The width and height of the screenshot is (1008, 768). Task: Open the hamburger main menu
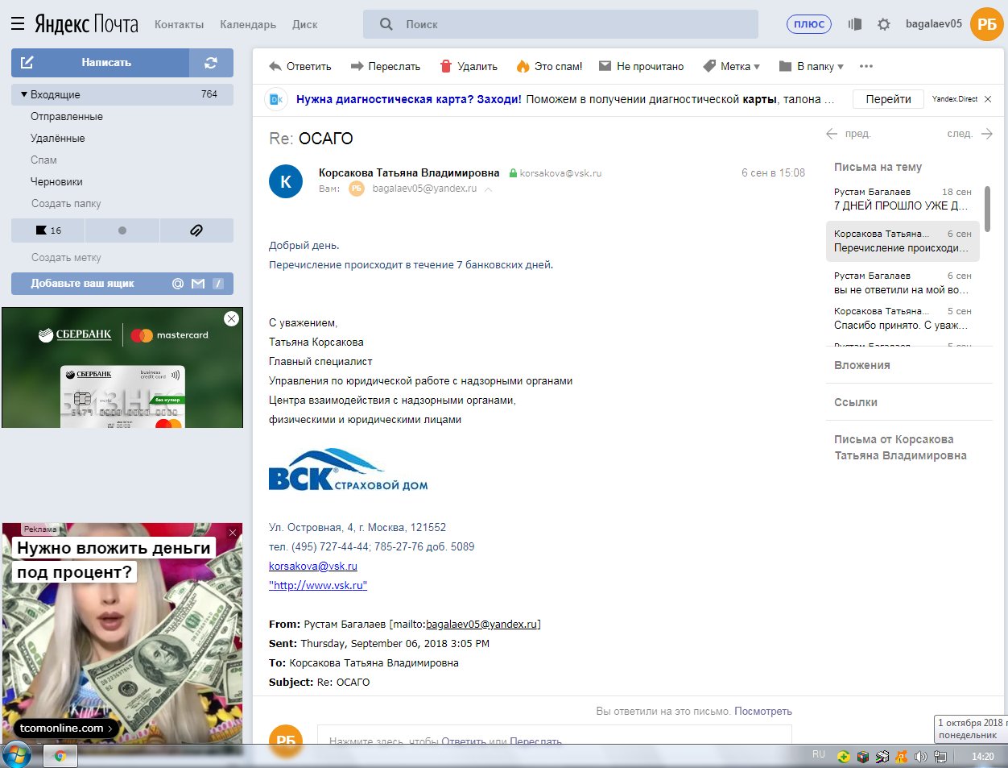(18, 24)
